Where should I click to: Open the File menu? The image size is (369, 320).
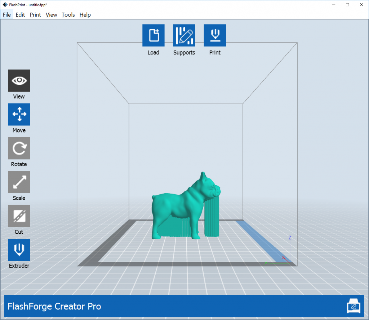pyautogui.click(x=6, y=15)
